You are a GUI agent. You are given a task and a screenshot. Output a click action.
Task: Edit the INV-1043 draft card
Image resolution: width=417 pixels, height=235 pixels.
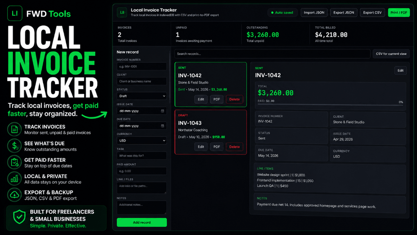[201, 147]
